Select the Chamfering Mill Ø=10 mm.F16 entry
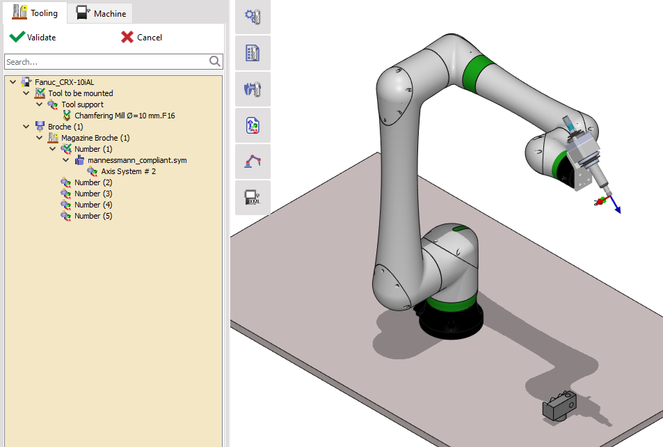Image resolution: width=663 pixels, height=447 pixels. (x=125, y=115)
